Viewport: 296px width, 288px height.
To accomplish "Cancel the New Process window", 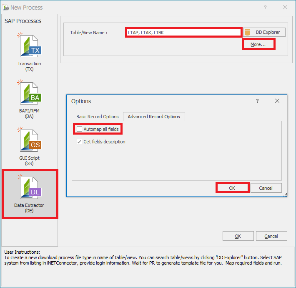I will pos(271,236).
